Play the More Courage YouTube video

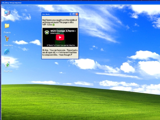click(60, 37)
